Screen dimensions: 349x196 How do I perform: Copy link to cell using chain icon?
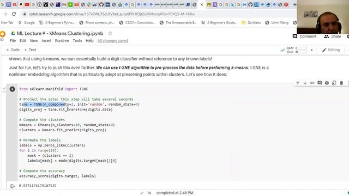(312, 83)
